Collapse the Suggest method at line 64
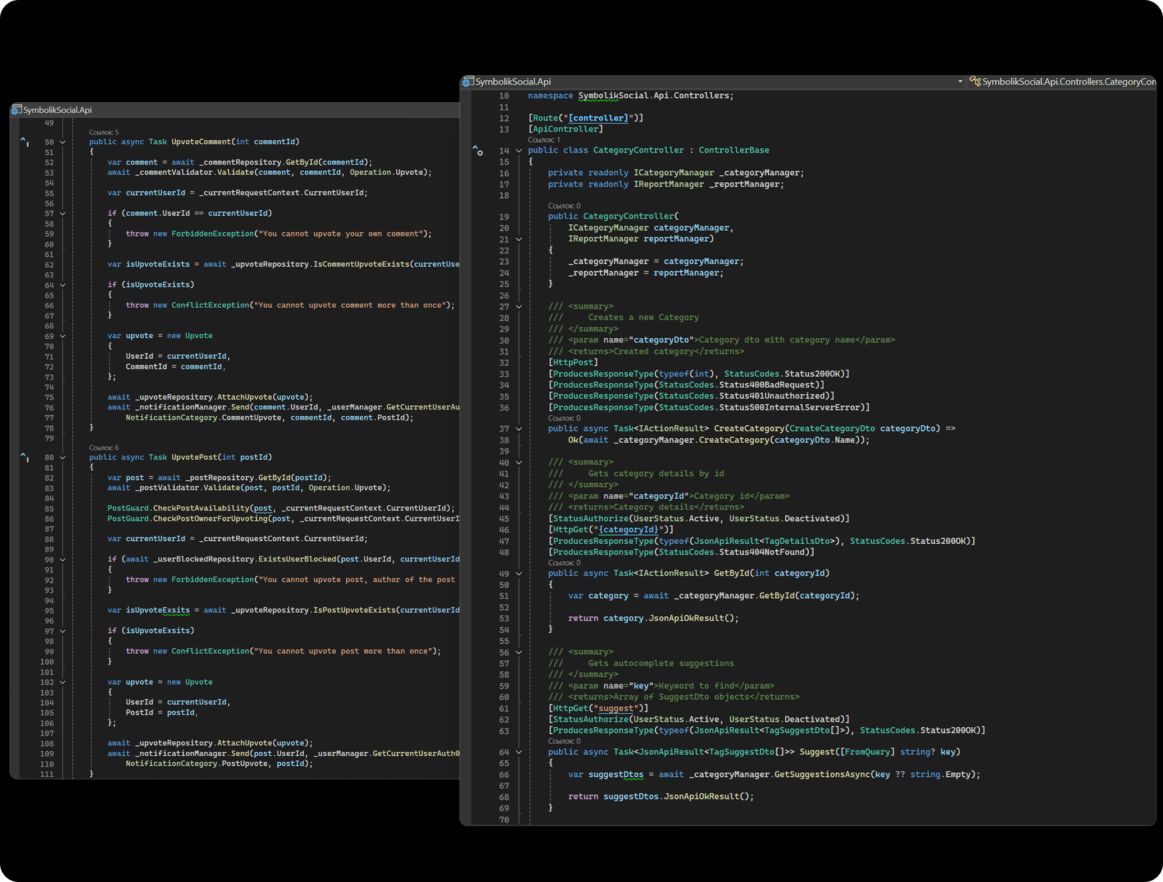The image size is (1163, 882). [518, 752]
